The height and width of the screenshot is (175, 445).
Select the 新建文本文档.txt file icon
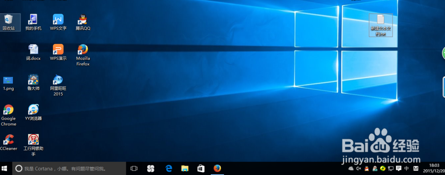coord(380,25)
